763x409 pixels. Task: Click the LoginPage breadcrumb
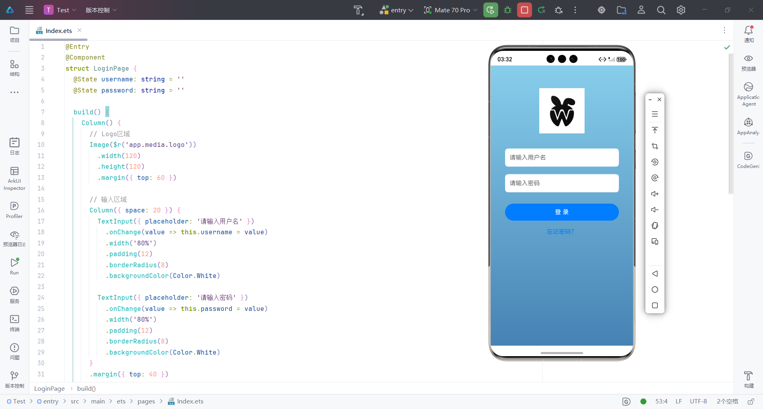point(49,388)
